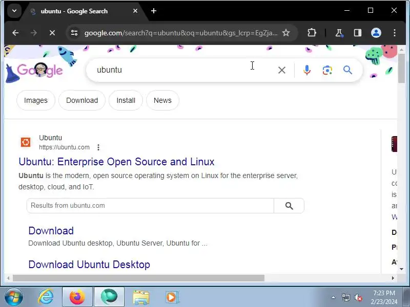Click the horizontal scrollbar thumb
The height and width of the screenshot is (307, 410).
pos(138,278)
